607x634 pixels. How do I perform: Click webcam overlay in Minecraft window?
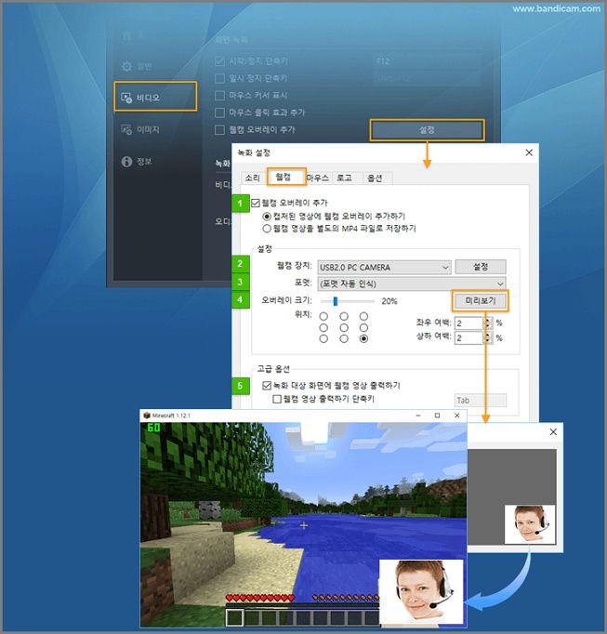point(421,591)
